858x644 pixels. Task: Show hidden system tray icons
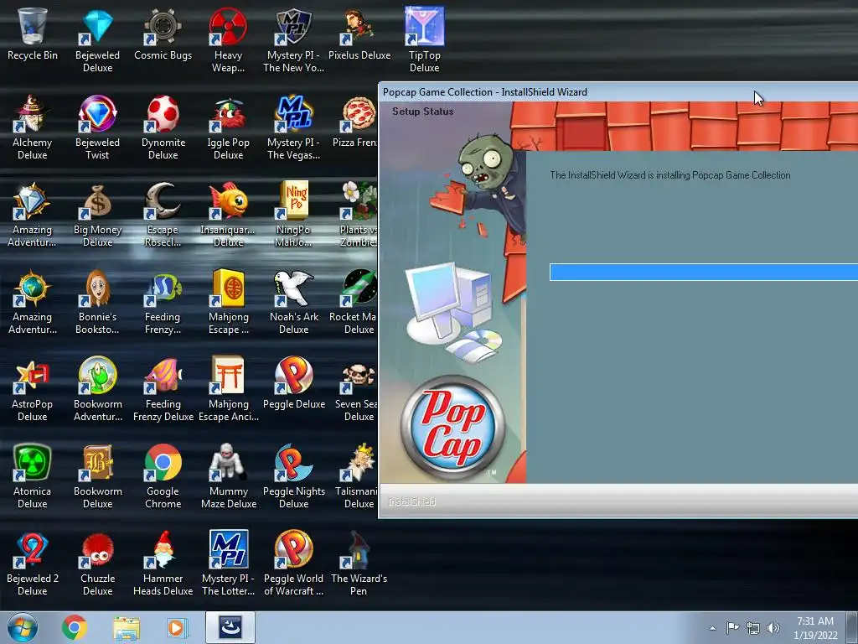point(712,628)
